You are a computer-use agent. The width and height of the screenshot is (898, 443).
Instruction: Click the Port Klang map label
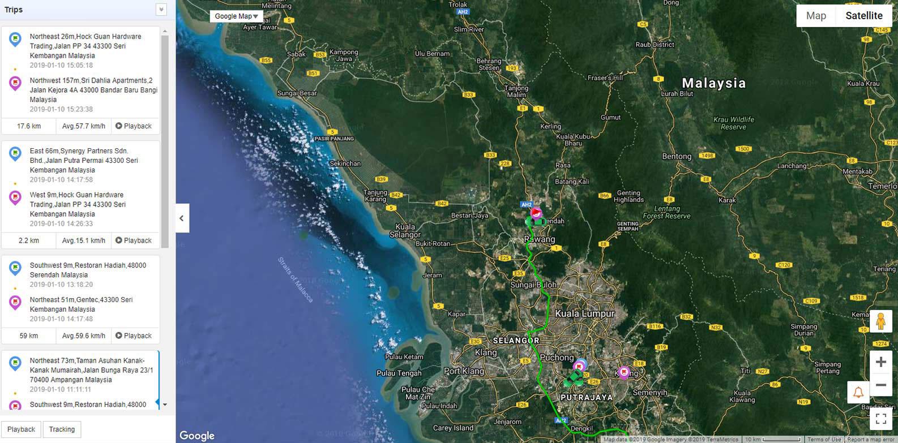[x=464, y=371]
